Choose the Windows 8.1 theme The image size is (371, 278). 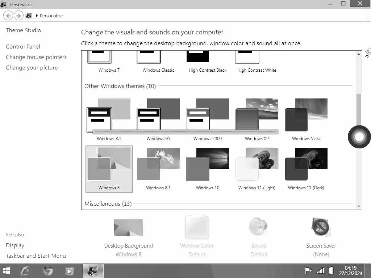pyautogui.click(x=158, y=164)
